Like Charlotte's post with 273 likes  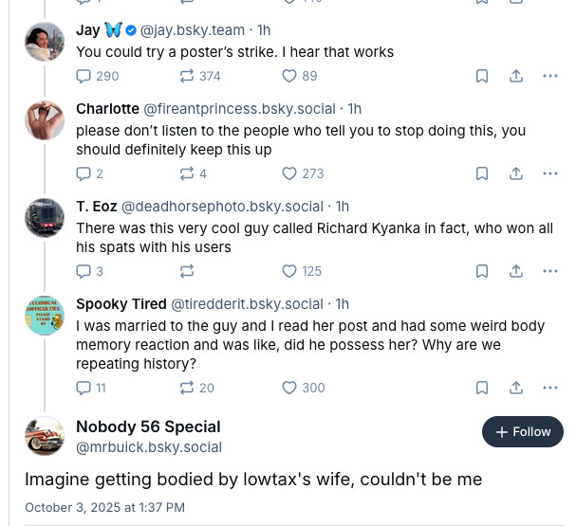[290, 173]
